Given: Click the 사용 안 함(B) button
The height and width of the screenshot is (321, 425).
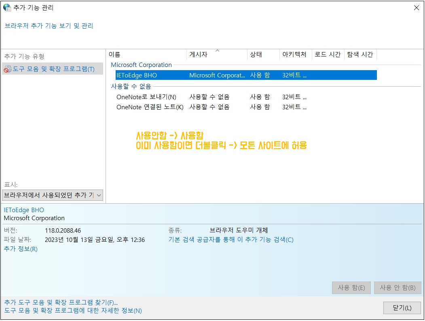Looking at the screenshot, I should pyautogui.click(x=398, y=288).
